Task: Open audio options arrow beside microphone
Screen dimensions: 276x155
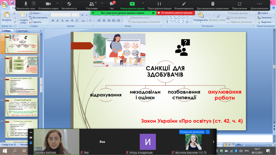Action: point(34,3)
